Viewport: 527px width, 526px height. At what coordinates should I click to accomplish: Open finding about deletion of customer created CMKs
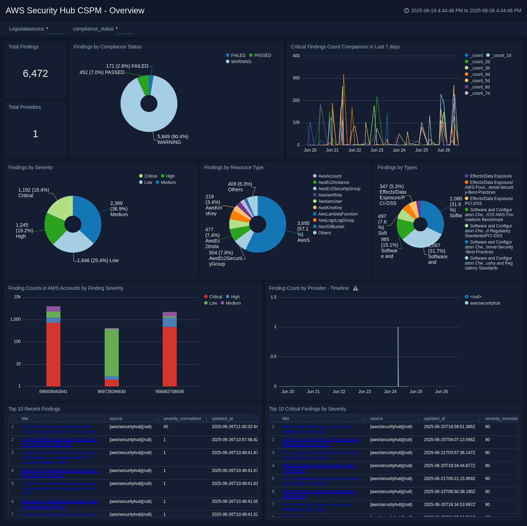(x=59, y=458)
